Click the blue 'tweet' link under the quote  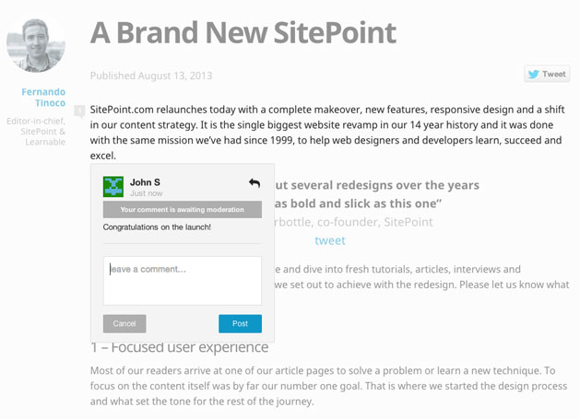pos(330,240)
